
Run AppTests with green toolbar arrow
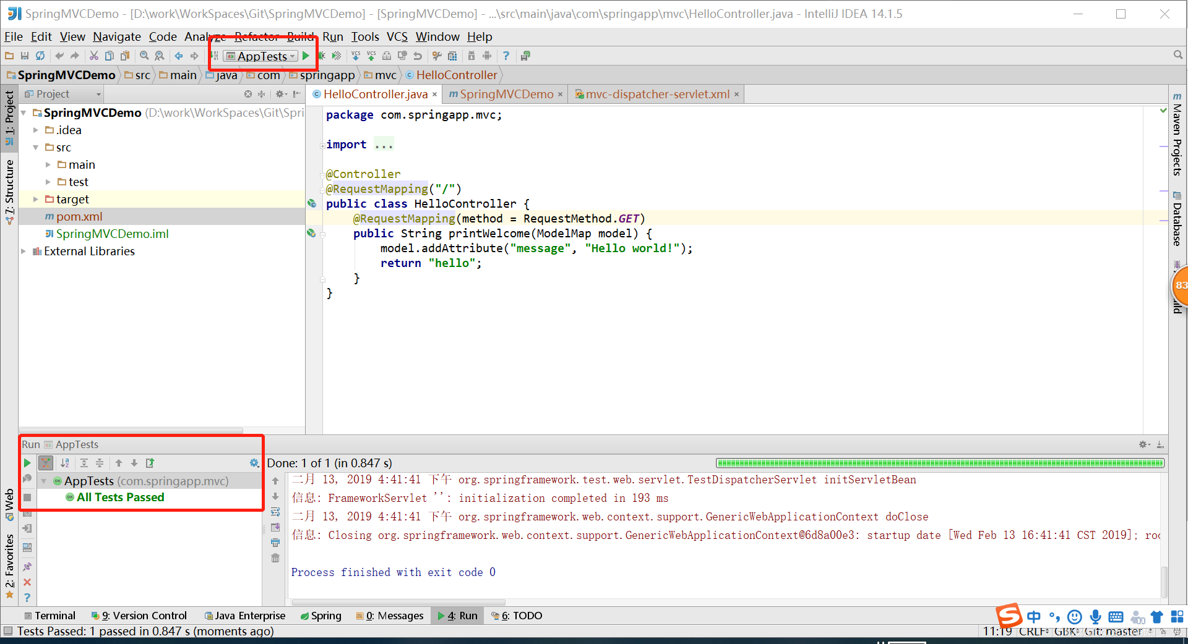coord(306,56)
